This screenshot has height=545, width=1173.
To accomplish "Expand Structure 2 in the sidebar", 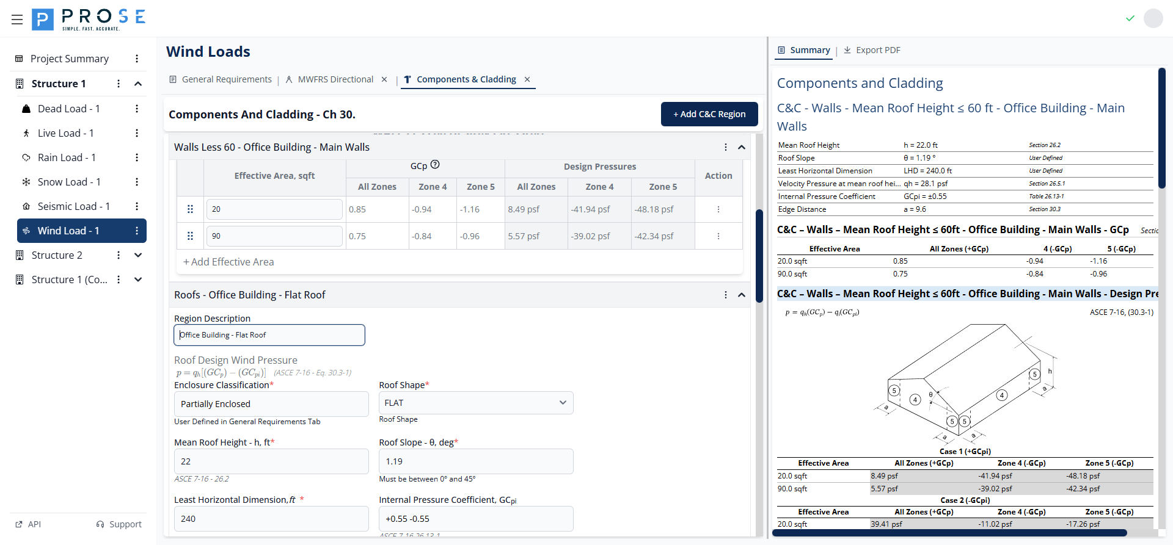I will point(138,255).
